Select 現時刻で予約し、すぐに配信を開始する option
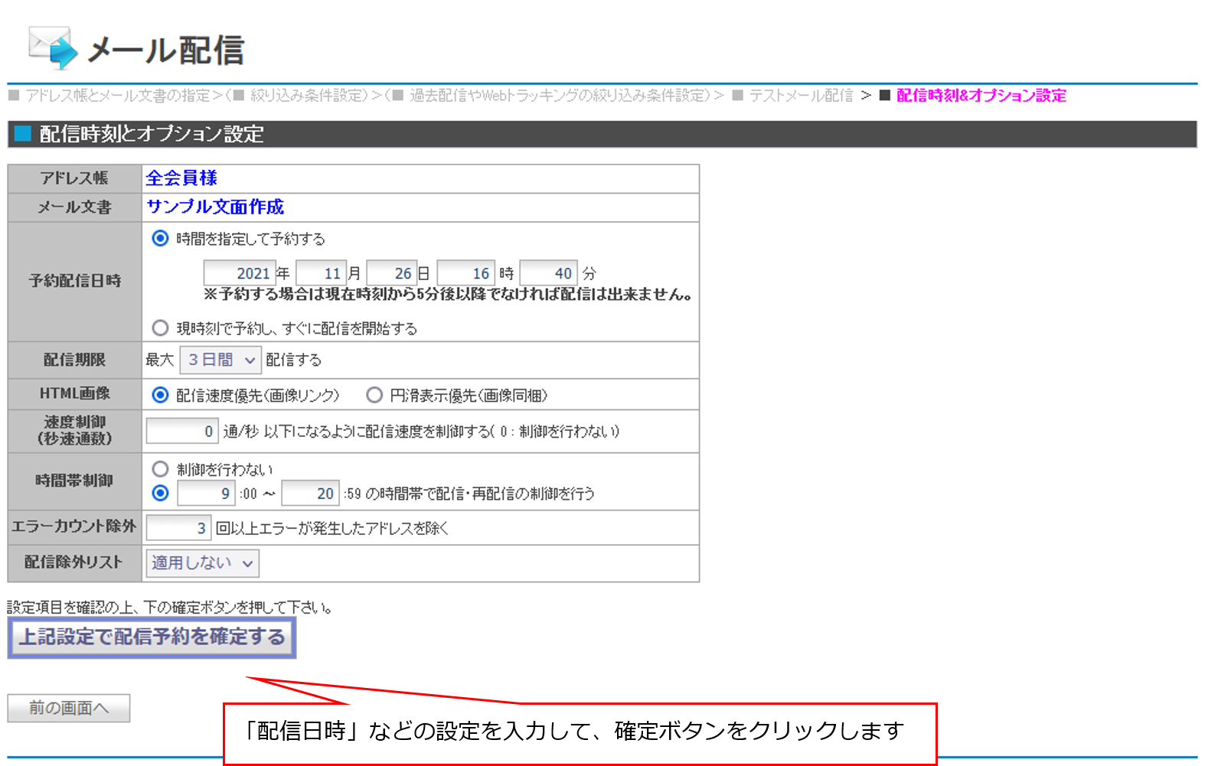Image resolution: width=1205 pixels, height=766 pixels. (x=160, y=328)
